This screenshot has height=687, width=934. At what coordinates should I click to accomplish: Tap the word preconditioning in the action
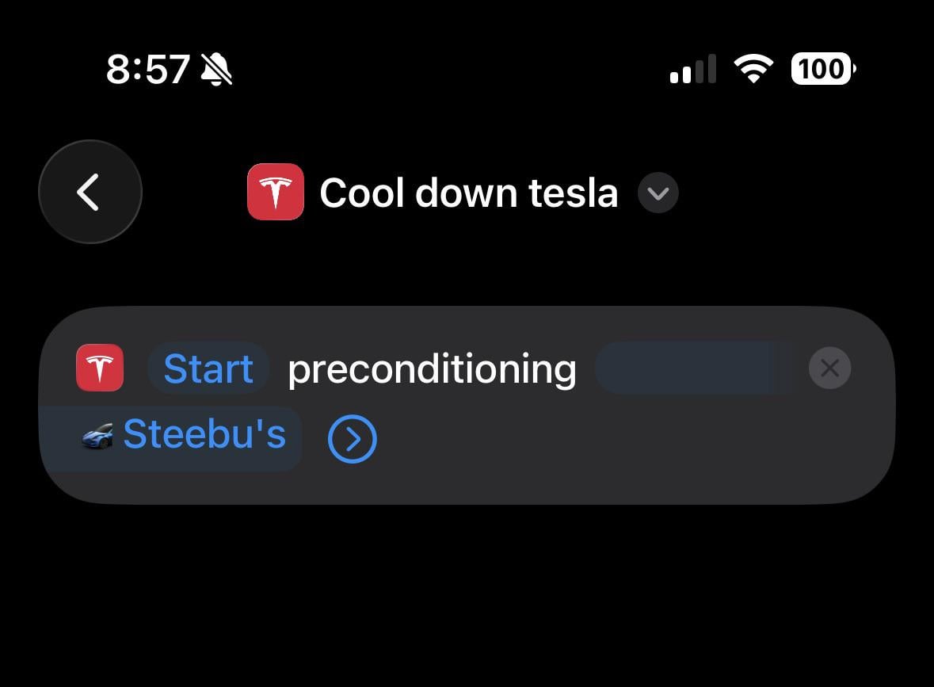[432, 369]
